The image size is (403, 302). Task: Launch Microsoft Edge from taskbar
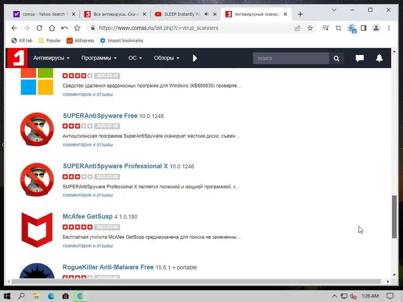pos(51,296)
